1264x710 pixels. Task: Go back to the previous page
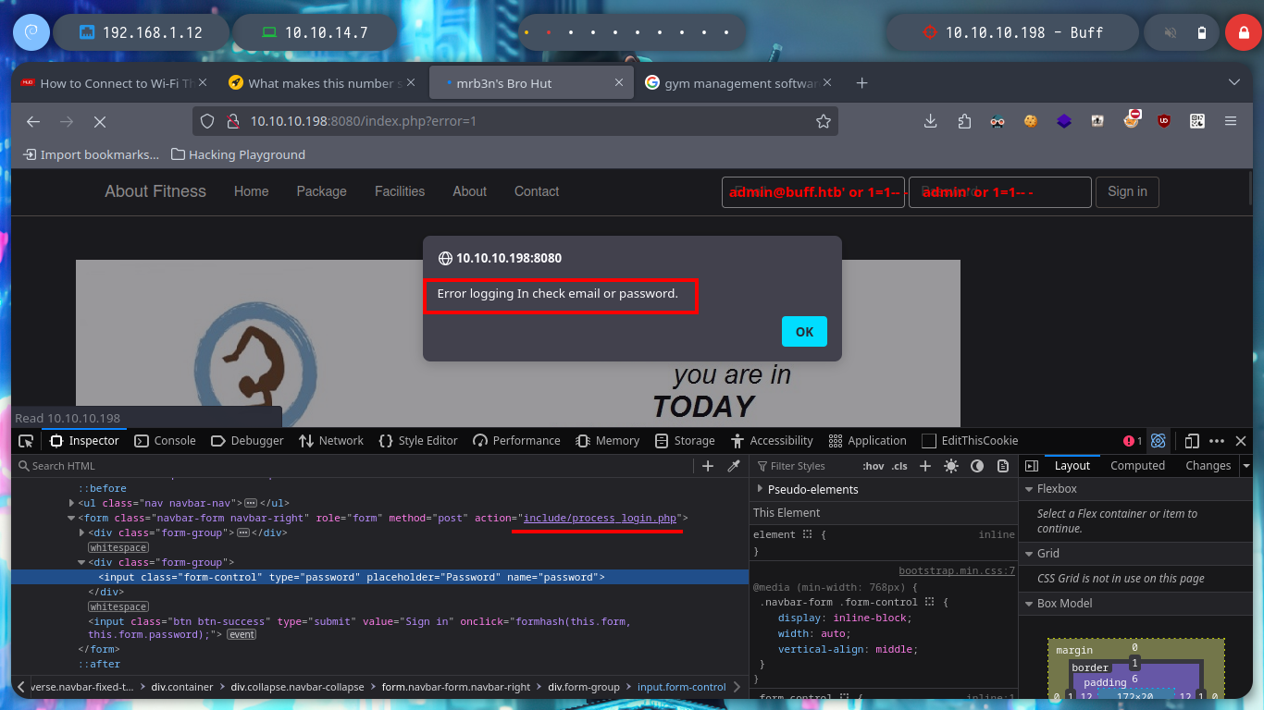[33, 121]
